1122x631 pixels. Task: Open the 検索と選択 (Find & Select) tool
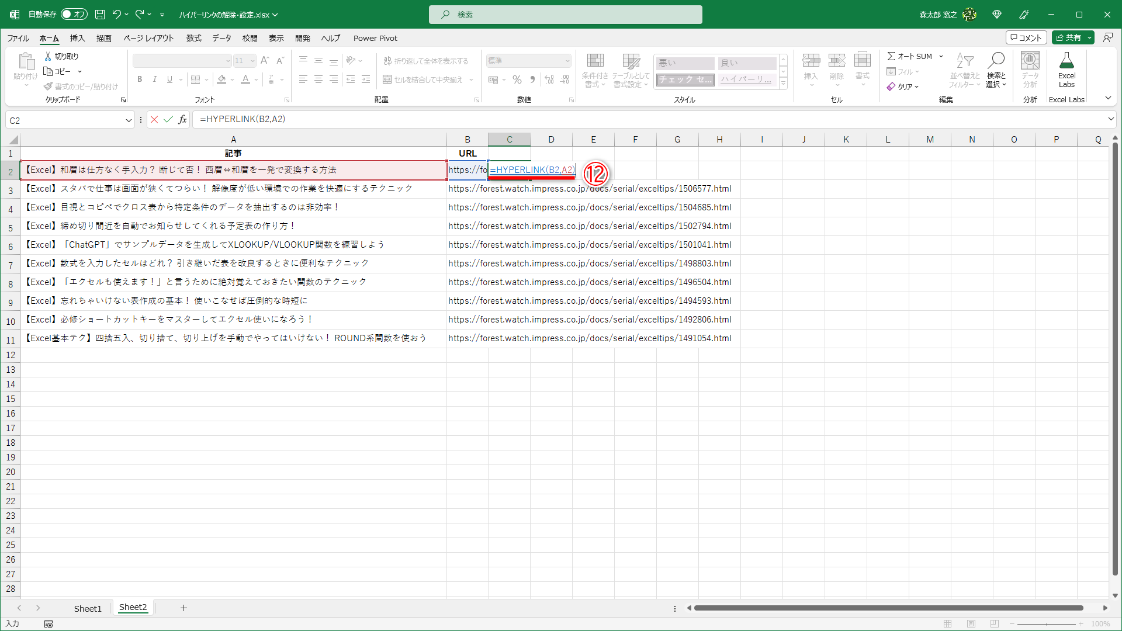[x=996, y=70]
